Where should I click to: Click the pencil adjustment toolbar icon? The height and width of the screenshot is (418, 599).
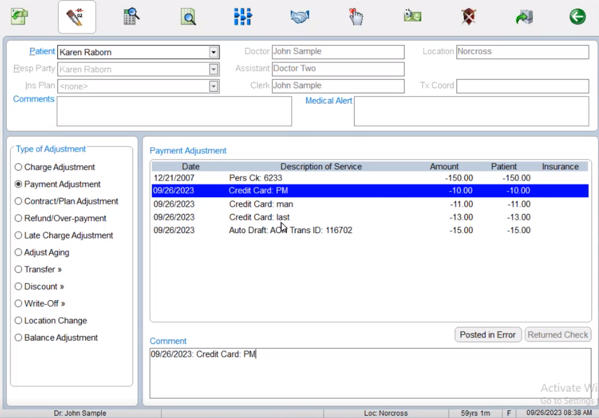tap(77, 17)
